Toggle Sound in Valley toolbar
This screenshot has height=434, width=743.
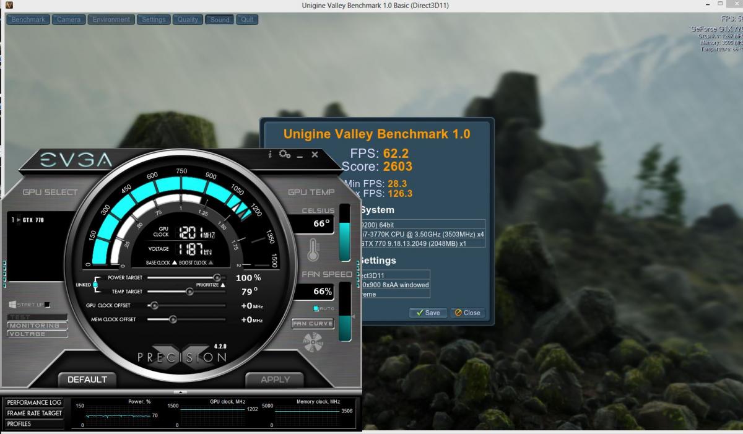[x=220, y=19]
